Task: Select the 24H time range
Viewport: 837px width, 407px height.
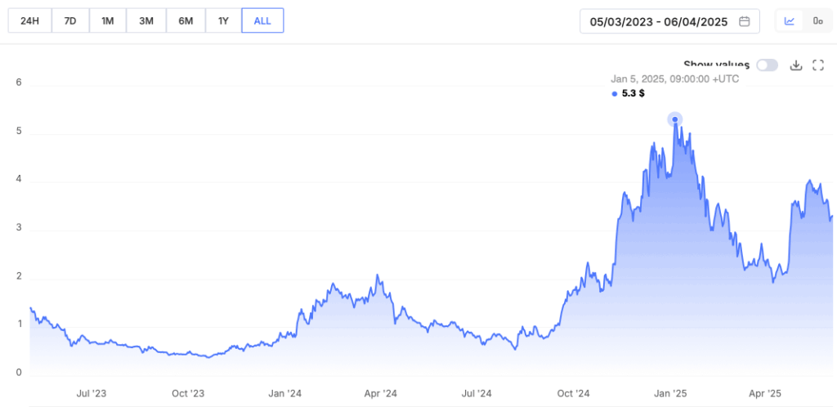Action: [x=29, y=21]
